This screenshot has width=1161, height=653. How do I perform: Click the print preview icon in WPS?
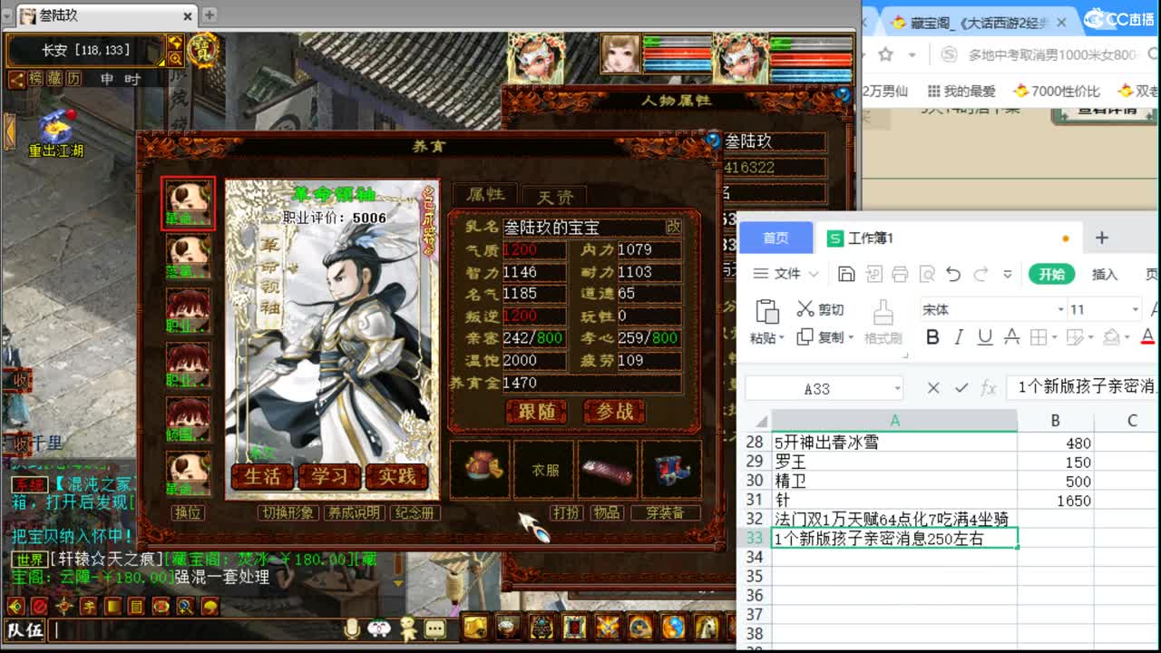[927, 274]
